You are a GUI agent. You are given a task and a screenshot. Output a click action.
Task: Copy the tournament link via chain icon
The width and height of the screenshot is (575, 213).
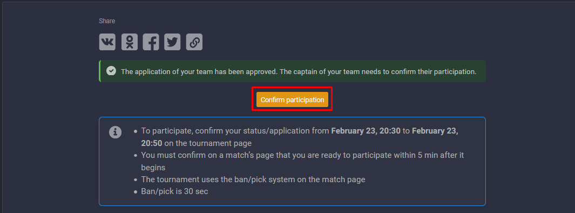(194, 42)
